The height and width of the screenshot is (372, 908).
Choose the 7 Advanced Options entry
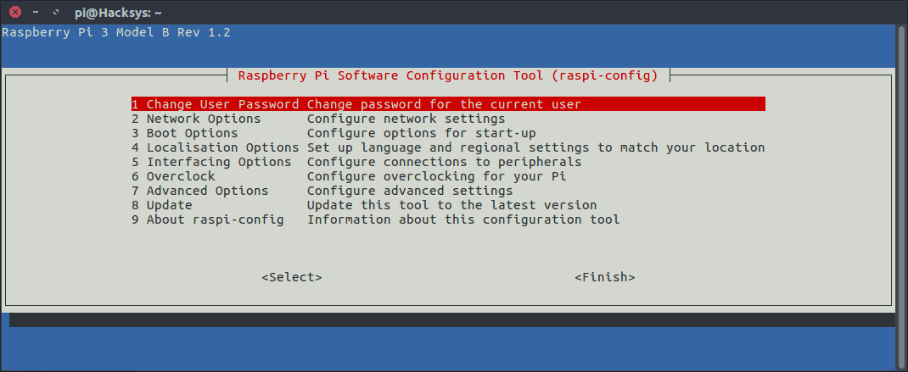(199, 191)
